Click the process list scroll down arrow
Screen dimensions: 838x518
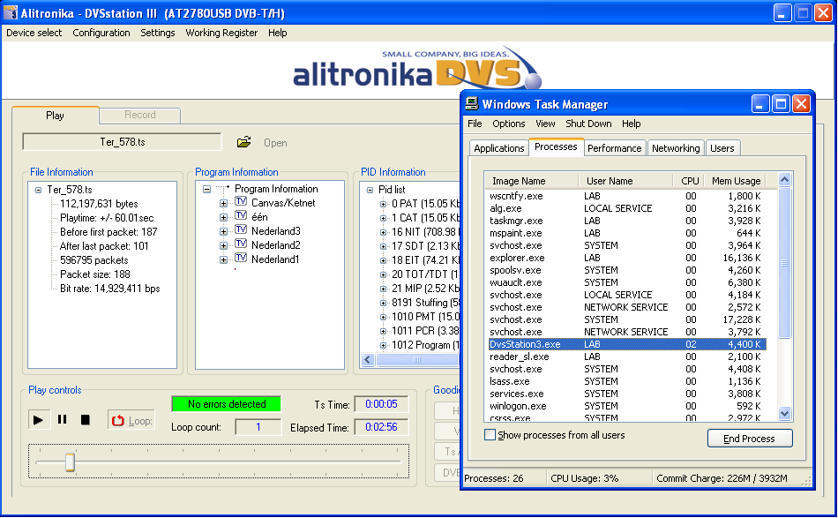tap(784, 413)
